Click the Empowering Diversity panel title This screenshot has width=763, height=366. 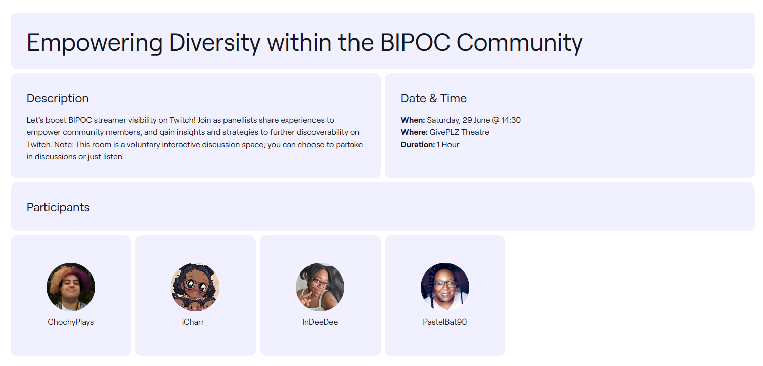pyautogui.click(x=304, y=42)
